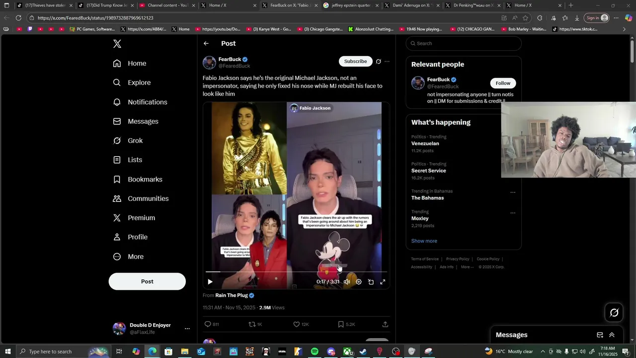Compose new message in Messages drawer
Screen dimensions: 636x358
[600, 335]
